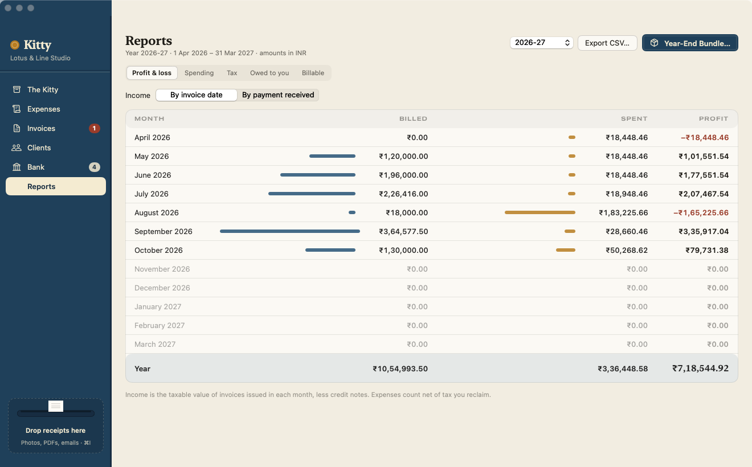Click the Bank building icon
752x467 pixels.
pyautogui.click(x=17, y=167)
